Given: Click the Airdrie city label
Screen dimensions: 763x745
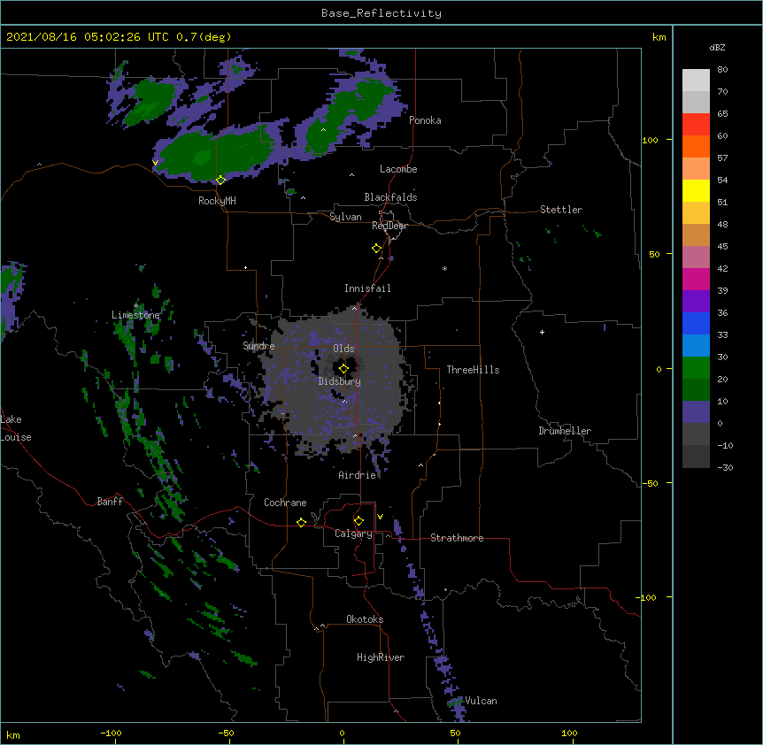Looking at the screenshot, I should (358, 475).
